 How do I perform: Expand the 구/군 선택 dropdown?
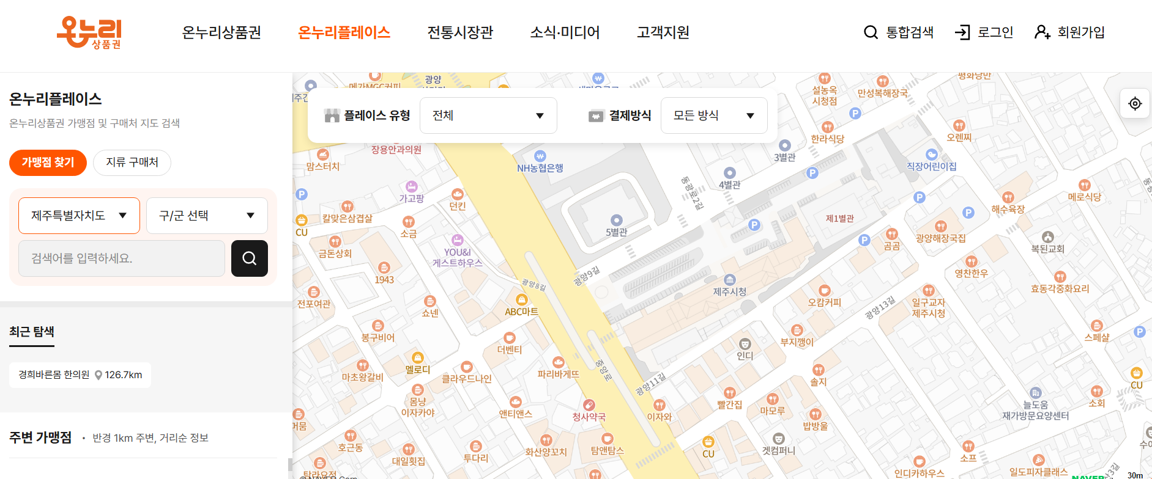[x=207, y=216]
